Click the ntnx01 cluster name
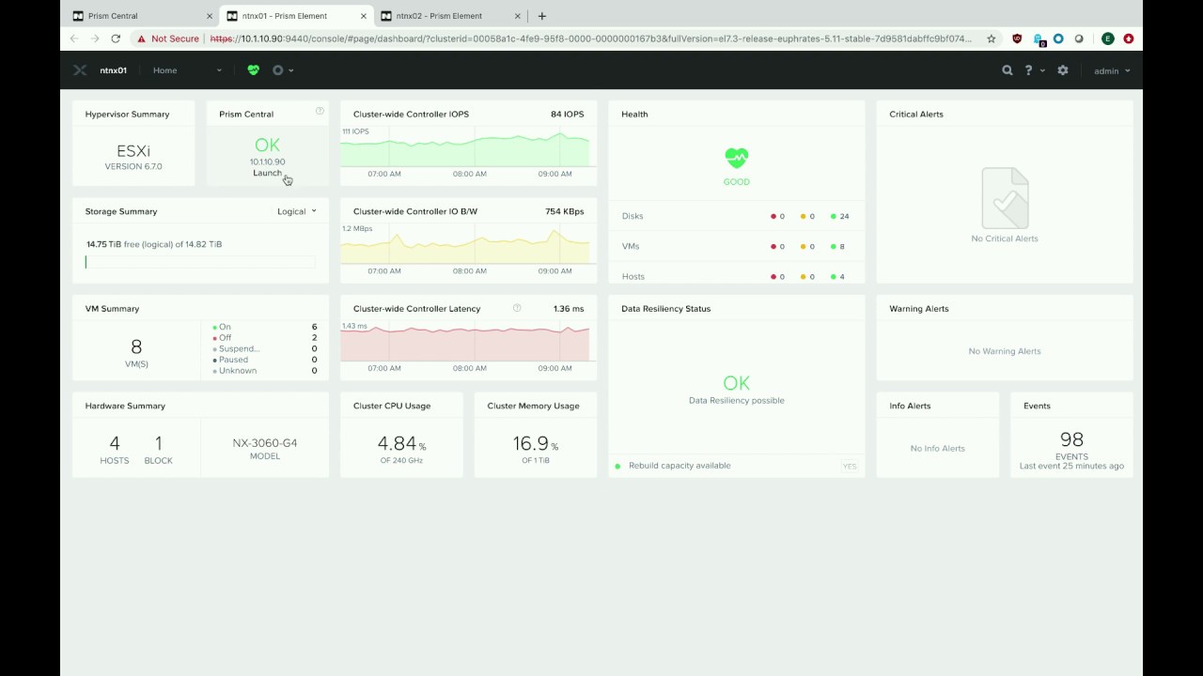The height and width of the screenshot is (676, 1203). click(114, 70)
